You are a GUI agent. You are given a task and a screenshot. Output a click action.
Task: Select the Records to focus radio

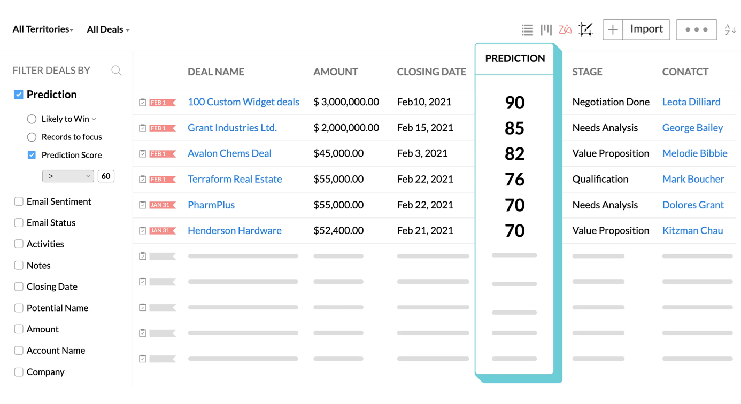pyautogui.click(x=32, y=137)
